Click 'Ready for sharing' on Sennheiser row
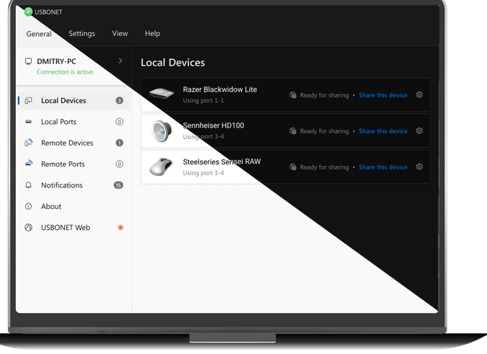Image resolution: width=487 pixels, height=354 pixels. [324, 131]
